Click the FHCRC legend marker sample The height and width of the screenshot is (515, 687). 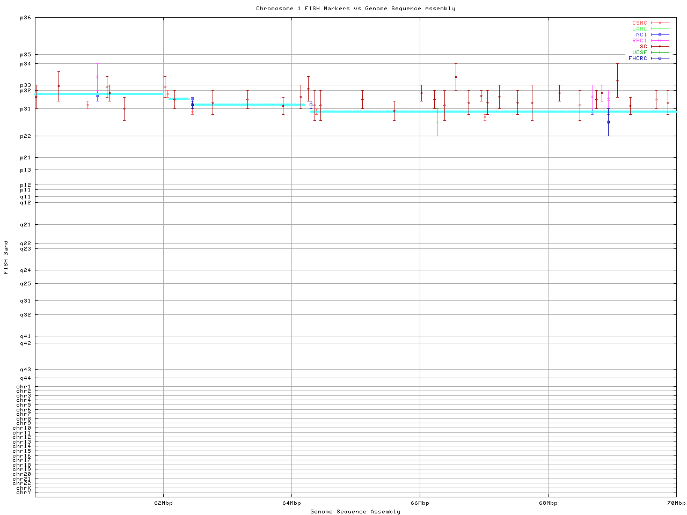660,58
